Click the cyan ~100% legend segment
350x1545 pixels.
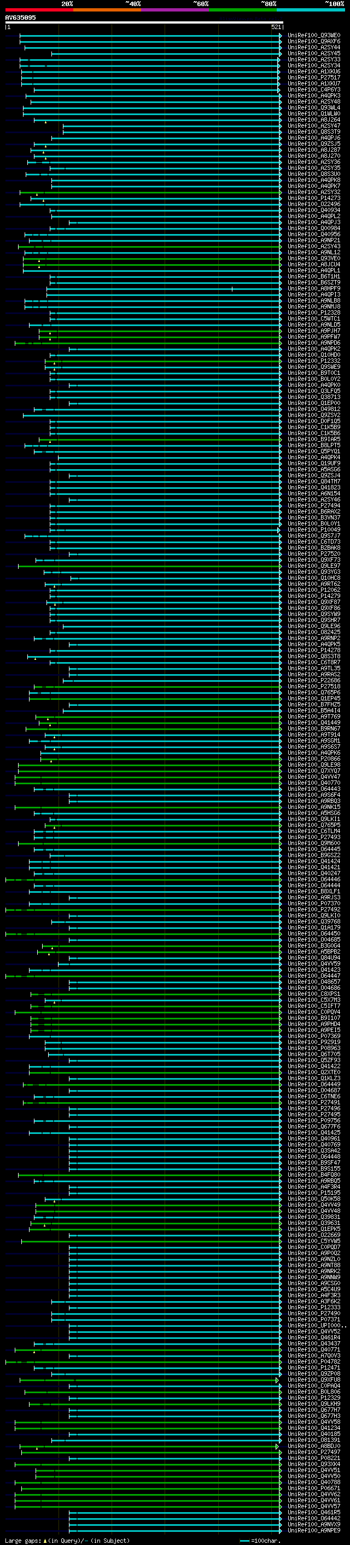coord(311,10)
